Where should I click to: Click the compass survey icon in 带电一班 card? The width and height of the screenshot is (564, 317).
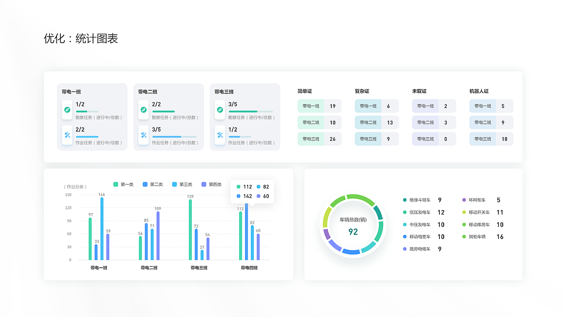pos(67,110)
